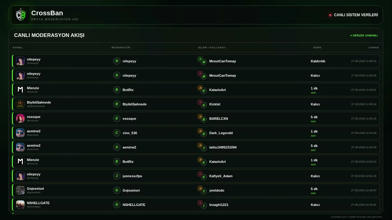Click the NSHELLGATE channel avatar
392x220 pixels.
tap(20, 205)
